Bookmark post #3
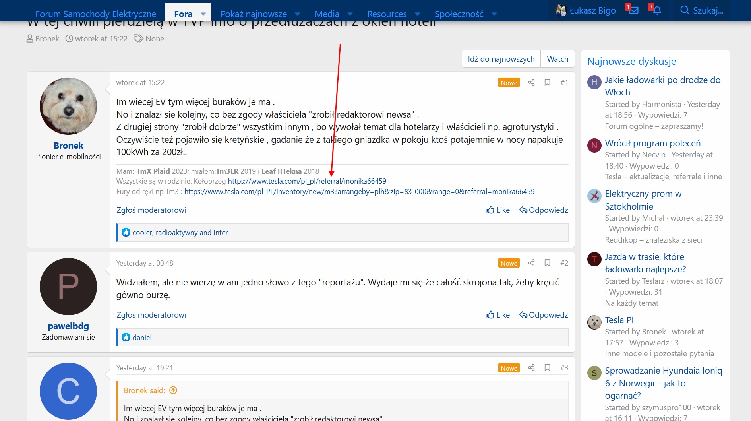Viewport: 751px width, 421px height. (547, 367)
